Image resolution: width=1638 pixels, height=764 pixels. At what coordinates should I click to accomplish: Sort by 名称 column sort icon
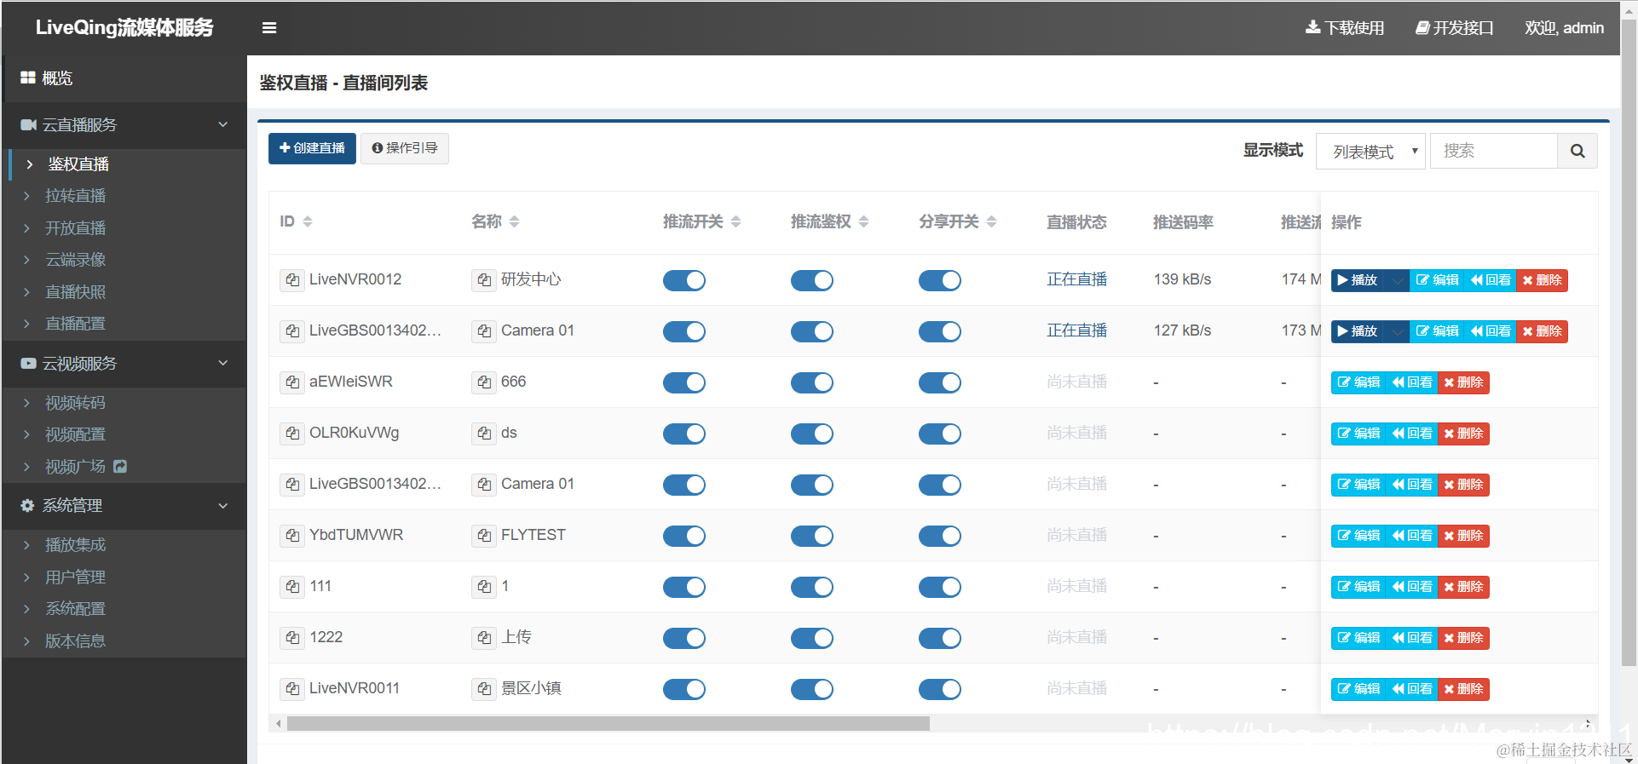tap(515, 221)
